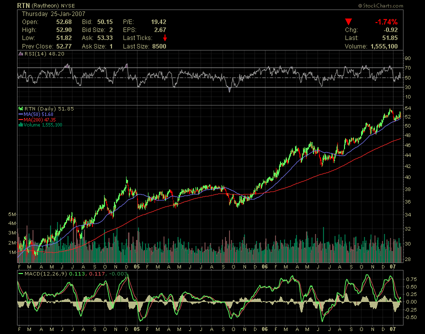Click the candlestick icon before RTN (Daily)
Screen dimensions: 425x334
[20, 108]
